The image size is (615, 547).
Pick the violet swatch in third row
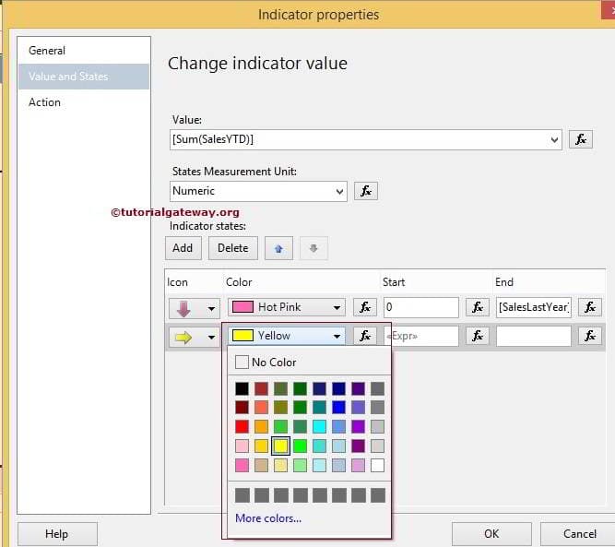pos(358,426)
